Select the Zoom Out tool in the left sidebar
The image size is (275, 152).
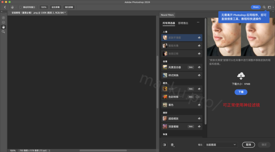coord(3,22)
